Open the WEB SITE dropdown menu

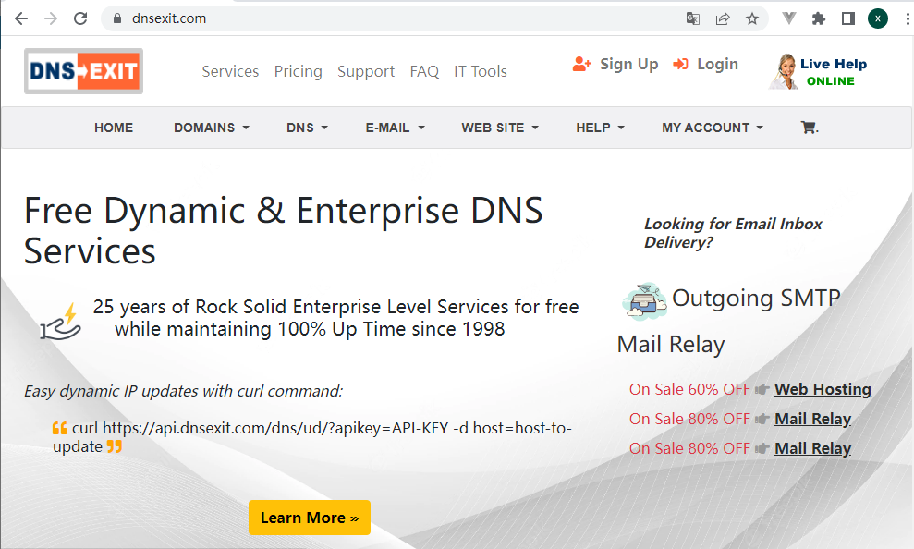[x=500, y=128]
